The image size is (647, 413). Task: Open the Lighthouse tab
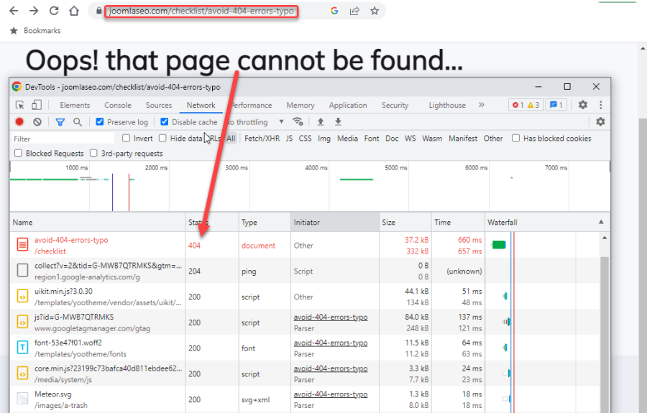pos(447,105)
